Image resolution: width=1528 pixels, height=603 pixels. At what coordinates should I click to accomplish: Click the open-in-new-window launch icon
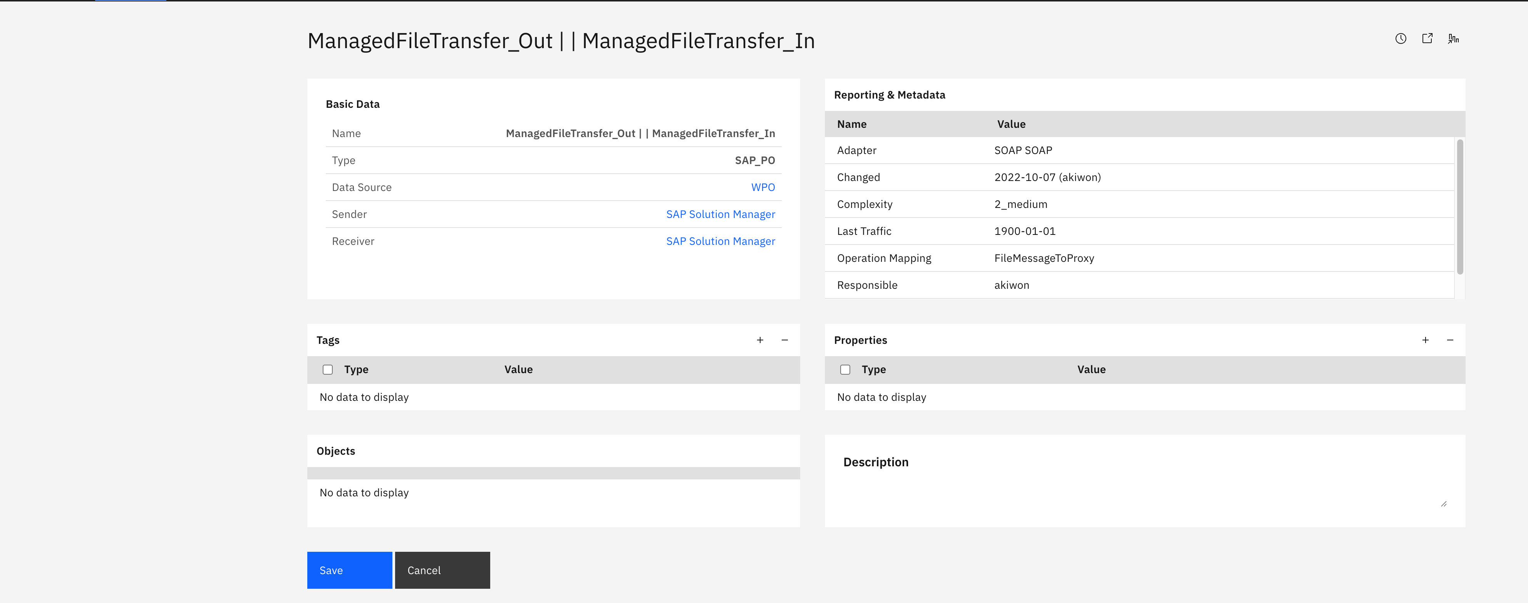click(1427, 39)
